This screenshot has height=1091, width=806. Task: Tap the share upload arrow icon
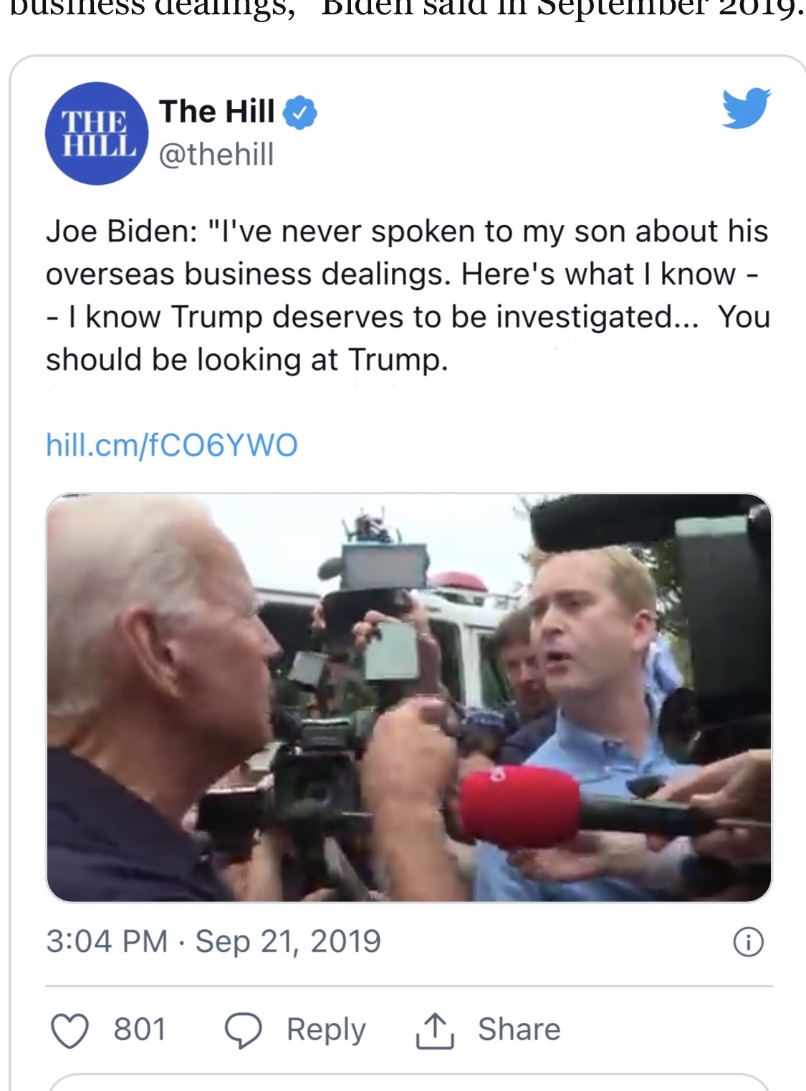tap(435, 1031)
